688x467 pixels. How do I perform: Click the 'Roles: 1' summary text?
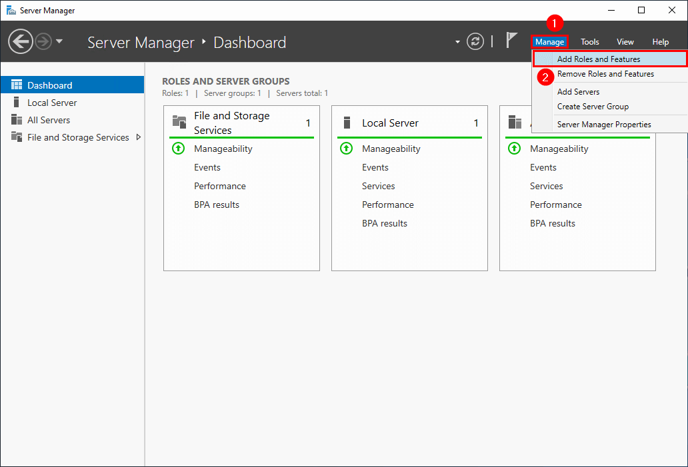pos(175,93)
